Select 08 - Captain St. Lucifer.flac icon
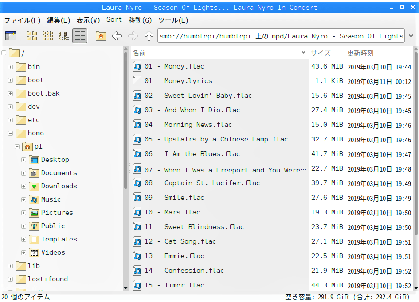This screenshot has width=419, height=302. pos(137,183)
